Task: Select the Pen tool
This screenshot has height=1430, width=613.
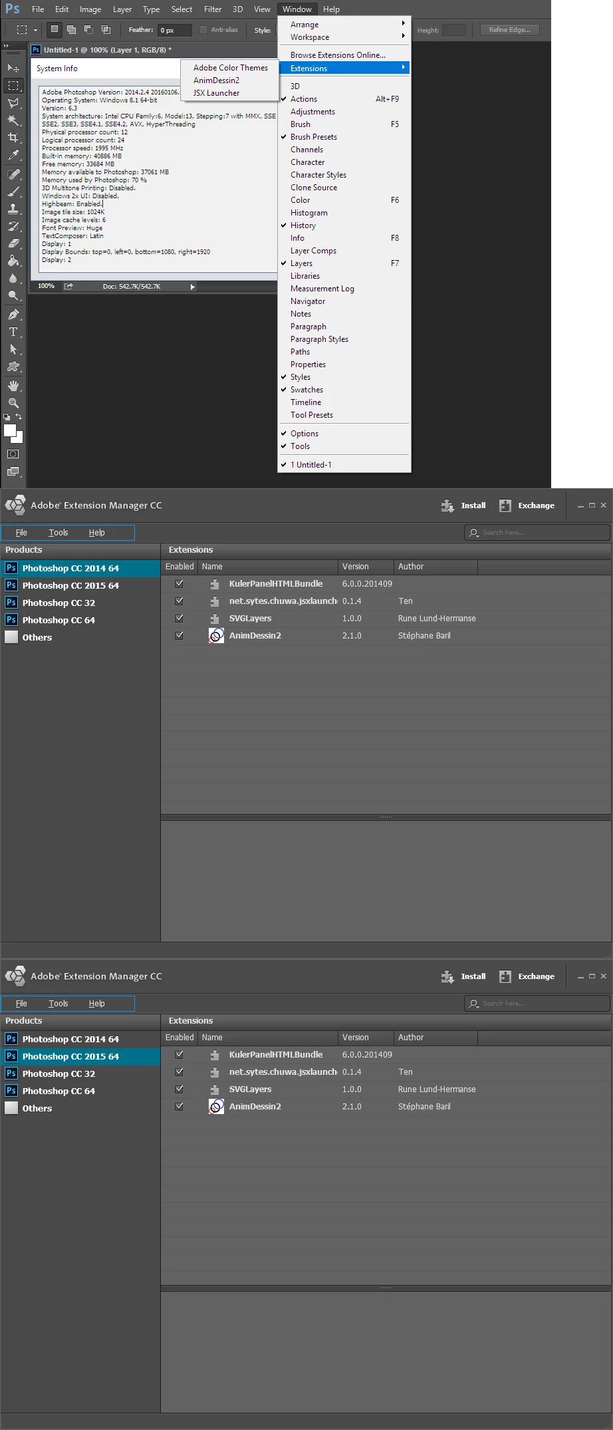Action: (x=13, y=315)
